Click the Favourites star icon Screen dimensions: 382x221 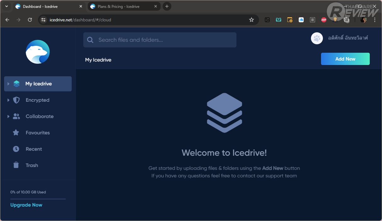[16, 133]
